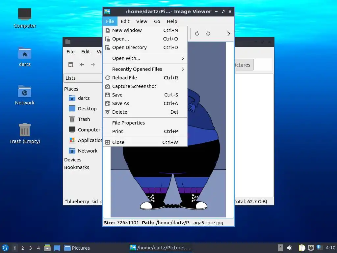This screenshot has height=253, width=337.
Task: Click the Image Viewer title bar app icon
Action: pos(107,12)
